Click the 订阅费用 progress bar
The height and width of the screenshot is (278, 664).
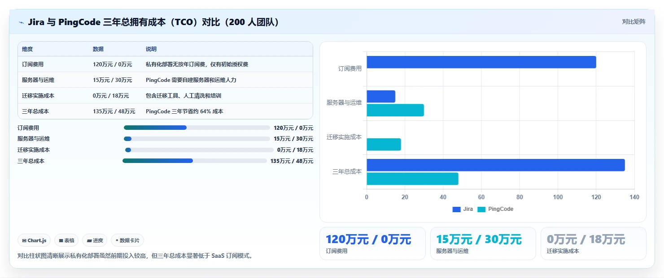[197, 128]
